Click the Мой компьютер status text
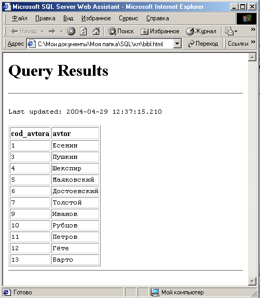Screen dimensions: 260x298 (x=183, y=292)
